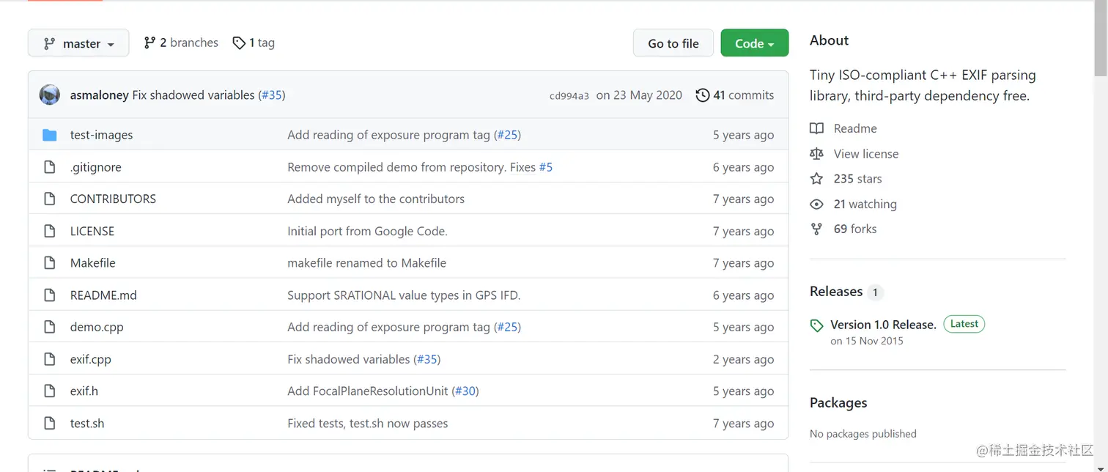Click the test-images folder icon
Viewport: 1108px width, 472px height.
[x=50, y=135]
